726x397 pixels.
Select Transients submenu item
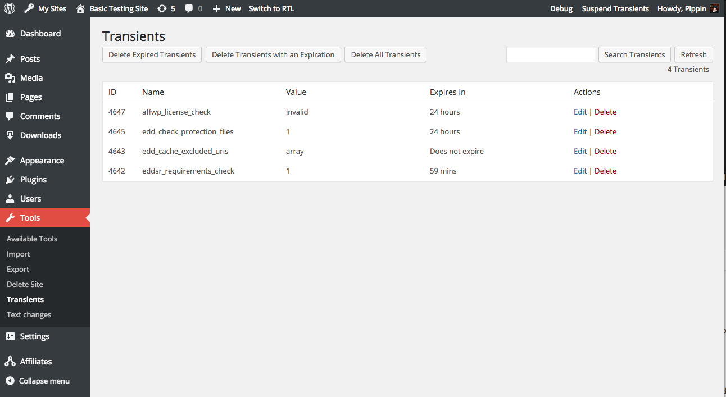tap(25, 299)
